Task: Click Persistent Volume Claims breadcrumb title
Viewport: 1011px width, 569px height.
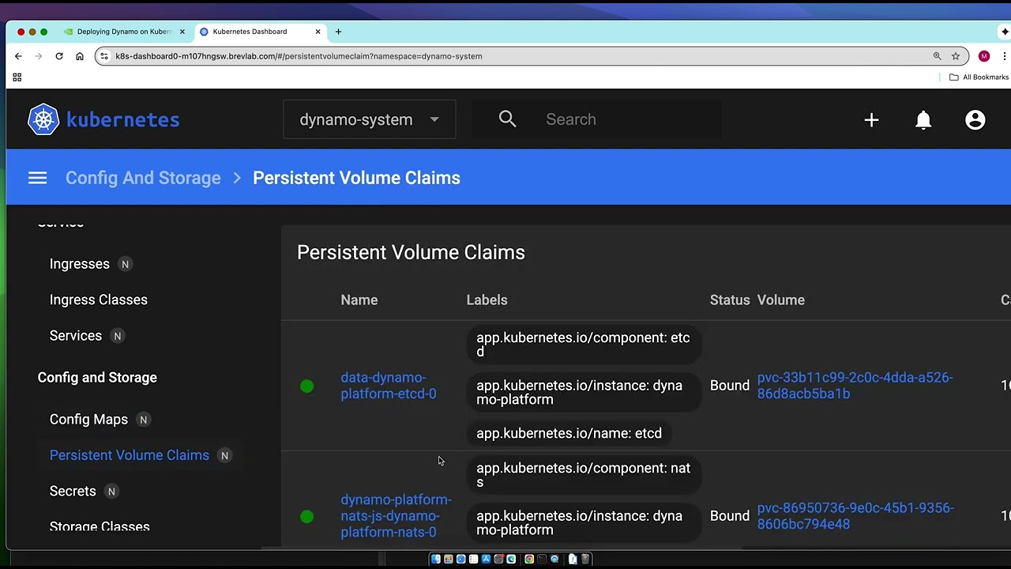Action: (356, 178)
